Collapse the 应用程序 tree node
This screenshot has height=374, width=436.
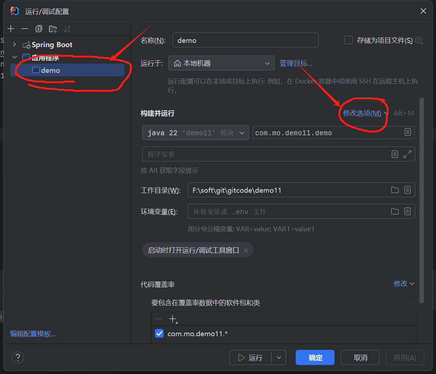14,57
